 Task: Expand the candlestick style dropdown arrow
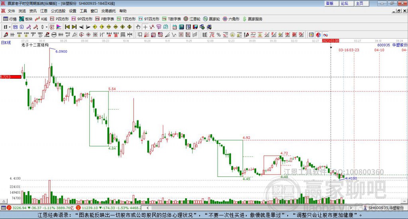pyautogui.click(x=46, y=27)
